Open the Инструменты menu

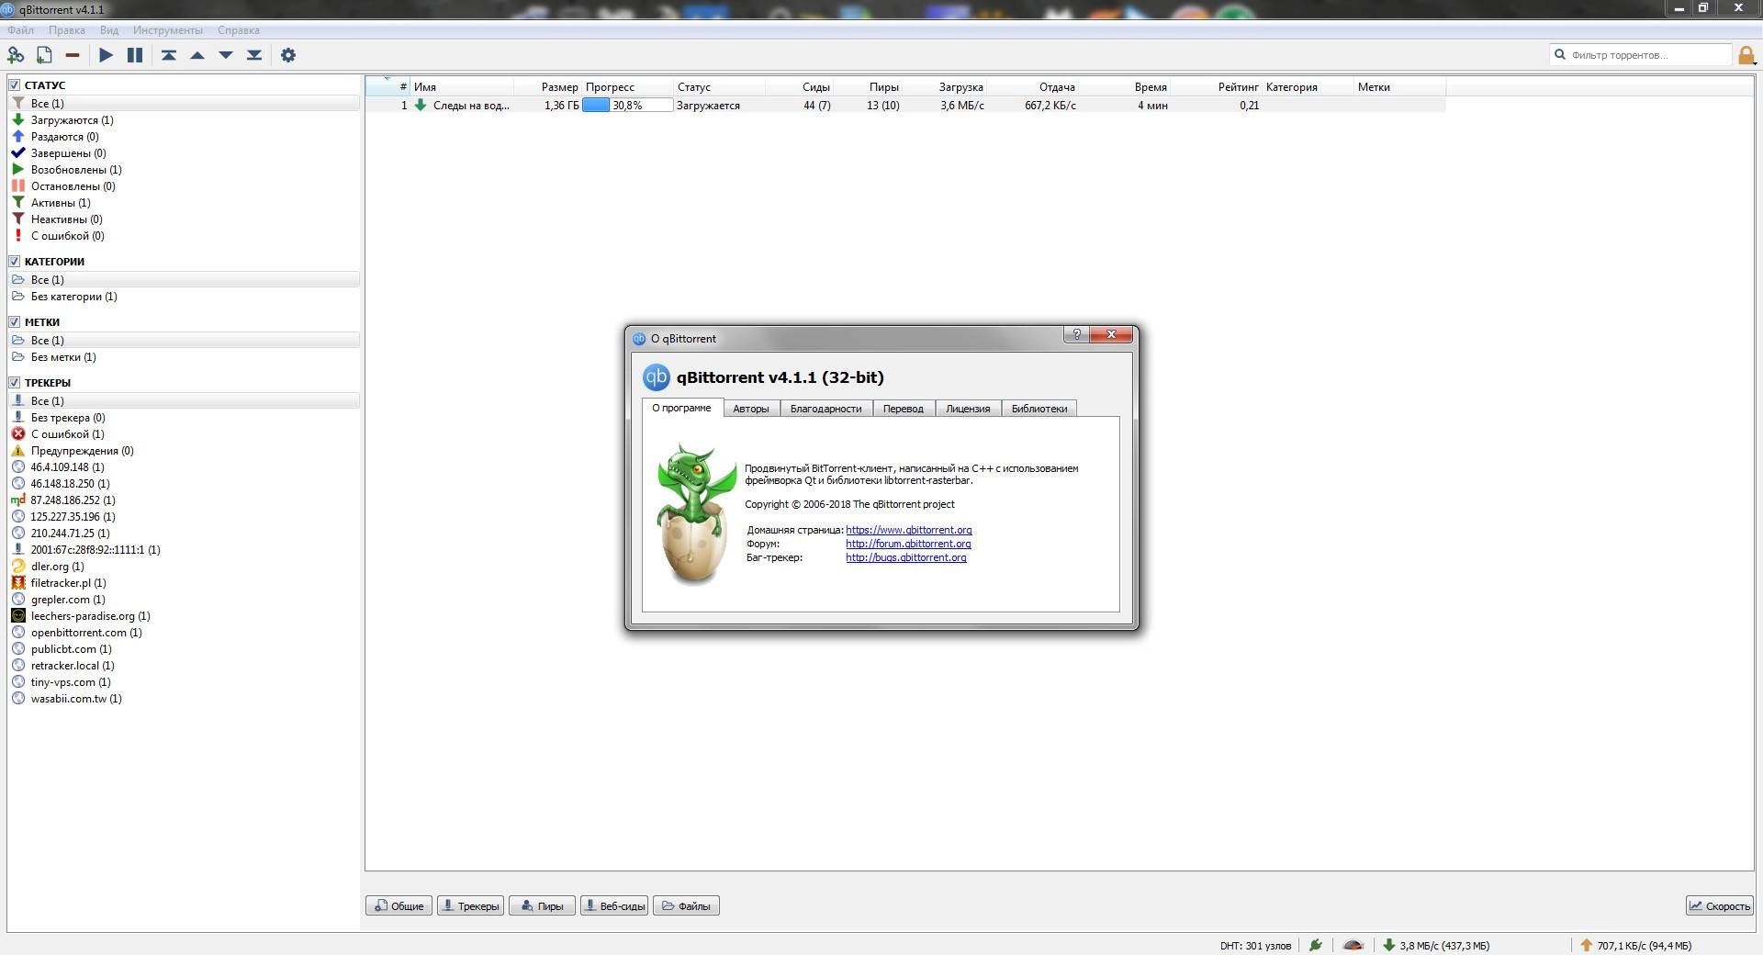167,30
